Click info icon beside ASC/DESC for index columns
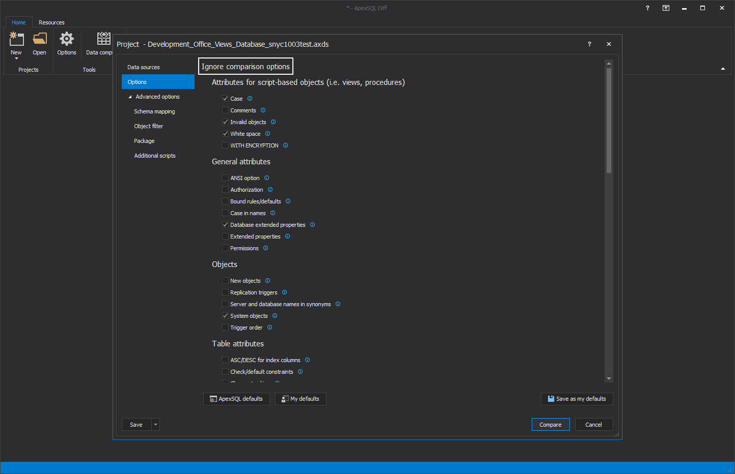Screen dimensions: 735x474 (x=307, y=360)
